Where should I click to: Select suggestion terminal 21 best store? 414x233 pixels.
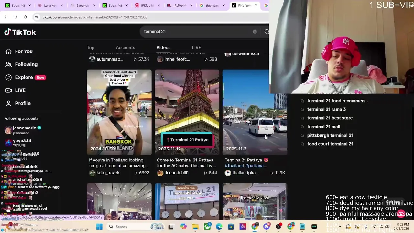click(x=330, y=118)
